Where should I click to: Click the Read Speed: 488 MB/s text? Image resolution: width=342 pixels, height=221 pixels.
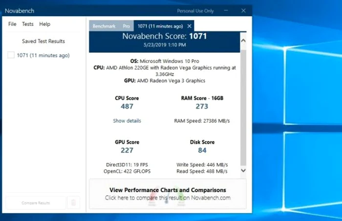202,171
